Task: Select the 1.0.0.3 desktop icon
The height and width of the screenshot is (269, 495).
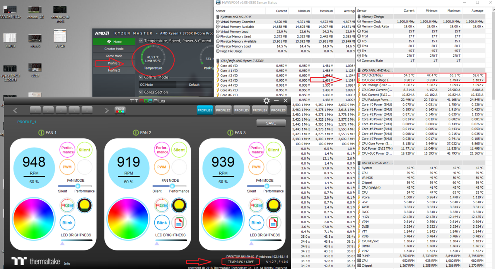Action: click(10, 41)
